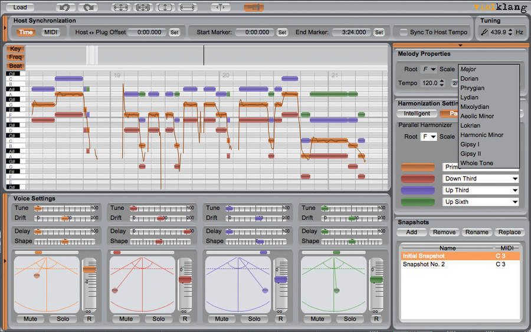
Task: Solo the green fourth voice
Action: tap(350, 319)
